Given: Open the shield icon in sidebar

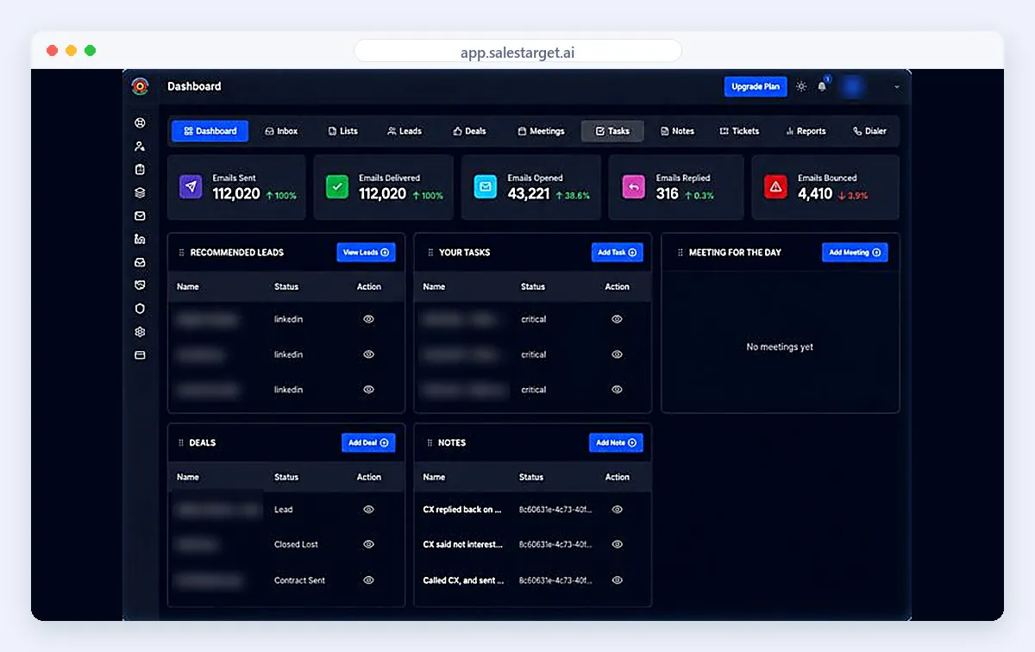Looking at the screenshot, I should pyautogui.click(x=140, y=309).
